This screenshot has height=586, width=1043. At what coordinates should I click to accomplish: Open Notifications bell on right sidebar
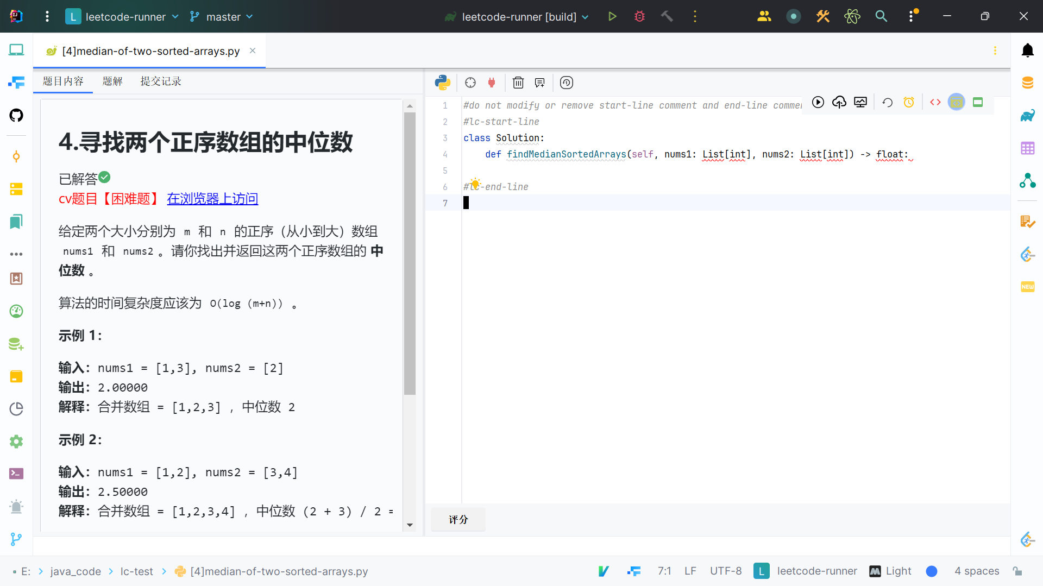coord(1027,51)
